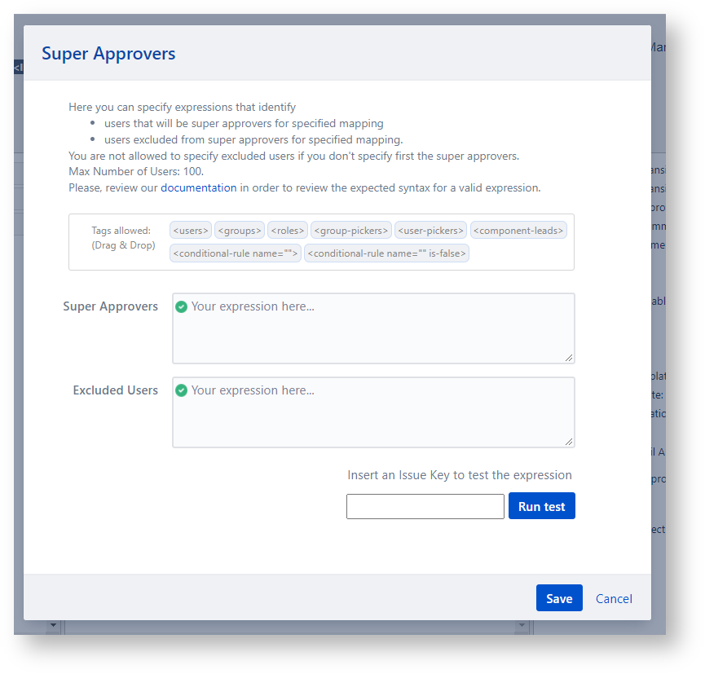Click green check icon in Super Approvers field
Screen dimensions: 705x674
182,307
